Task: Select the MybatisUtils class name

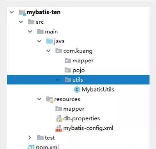Action: [98, 90]
